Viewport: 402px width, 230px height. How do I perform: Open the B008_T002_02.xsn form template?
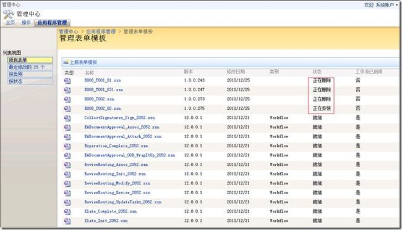coord(103,109)
